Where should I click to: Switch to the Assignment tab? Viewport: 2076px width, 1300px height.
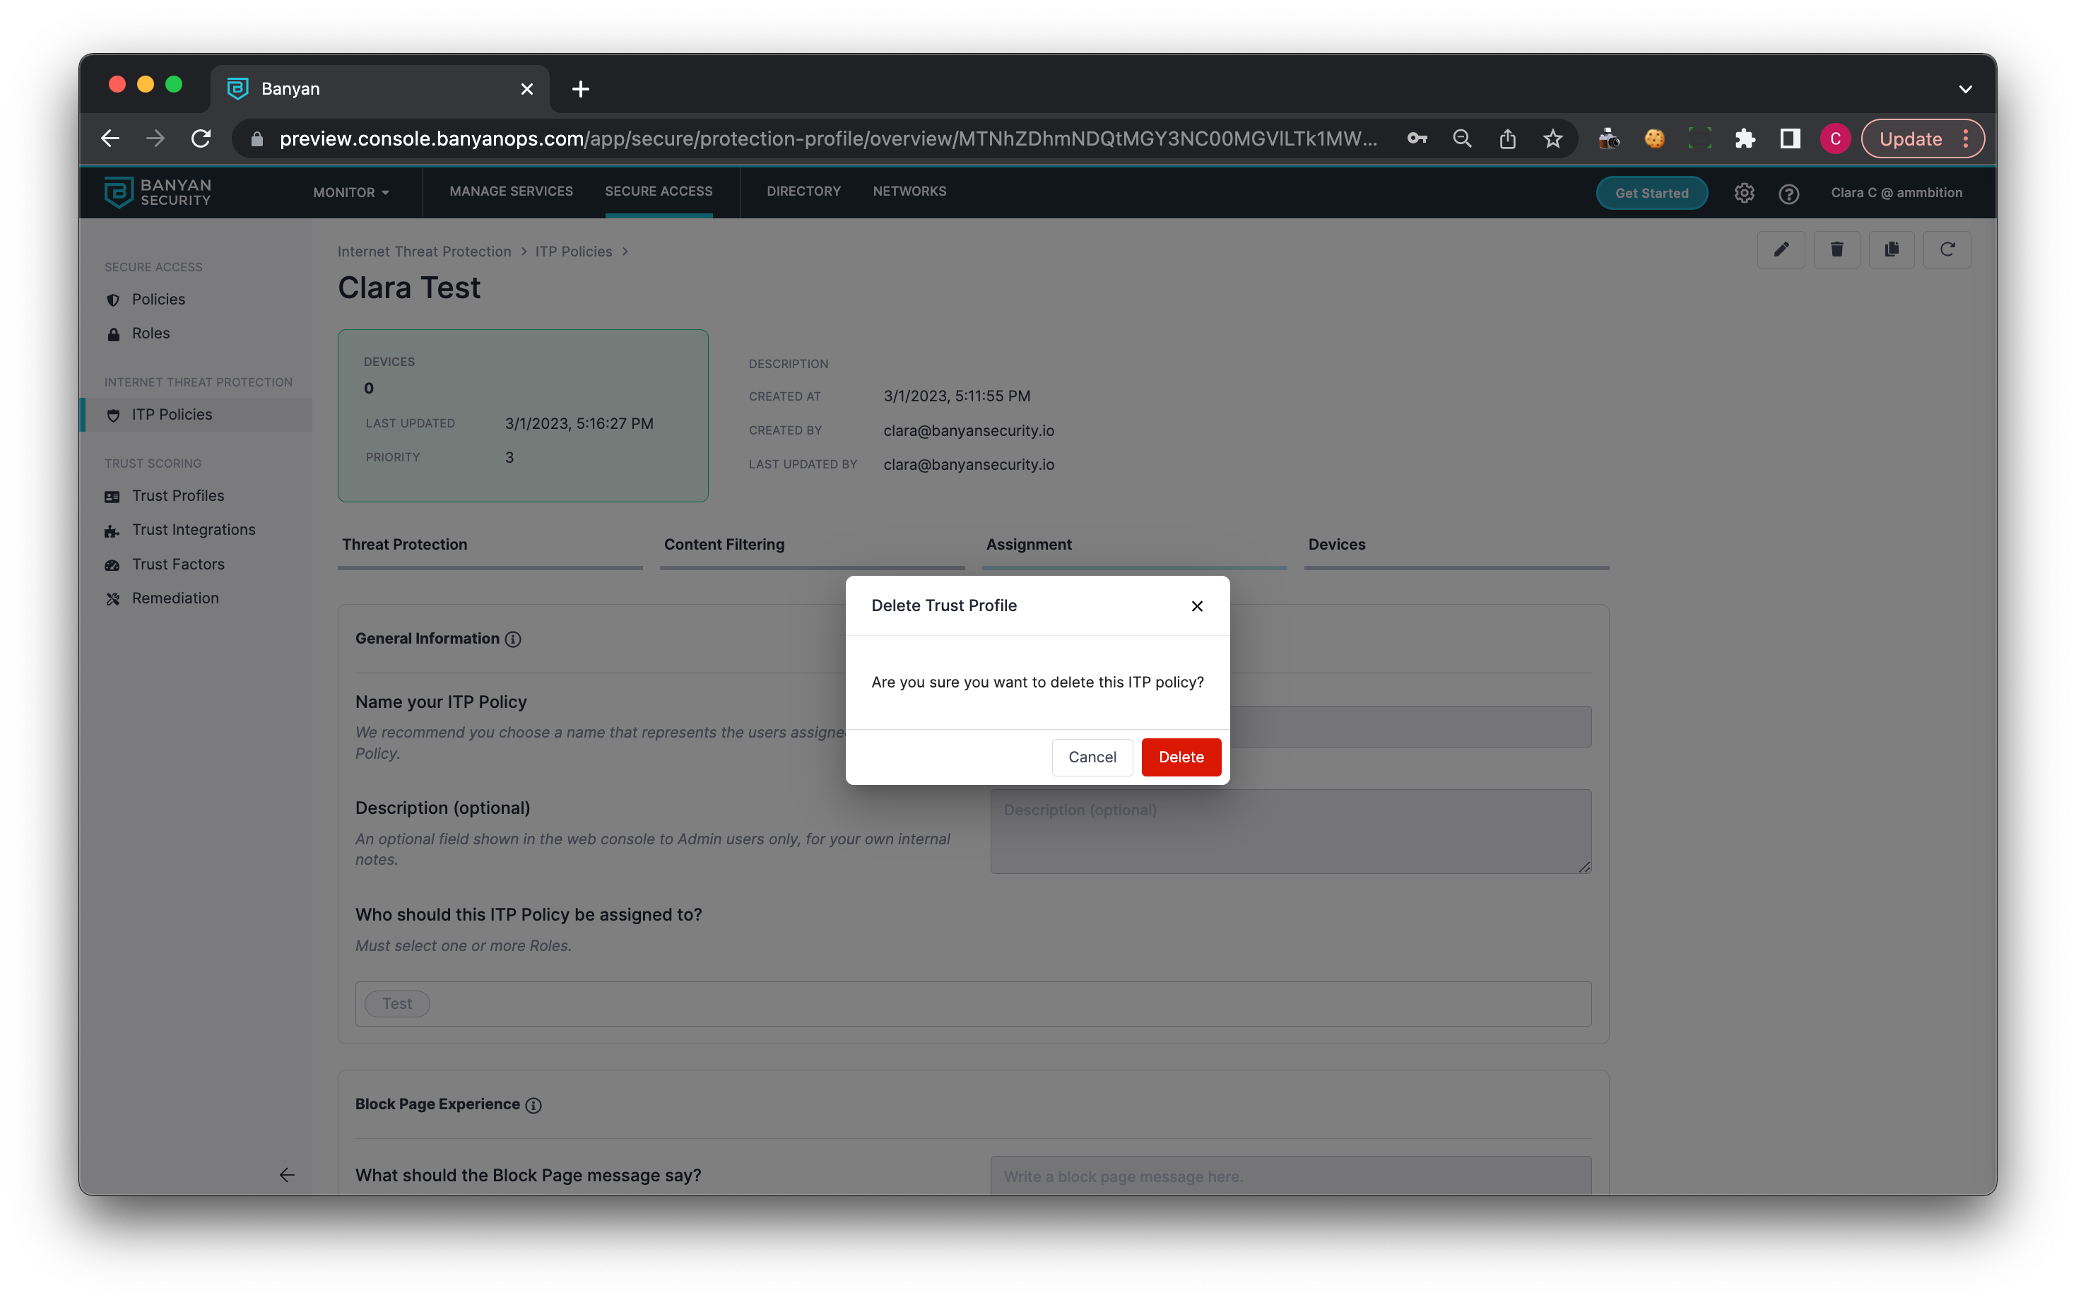tap(1134, 544)
